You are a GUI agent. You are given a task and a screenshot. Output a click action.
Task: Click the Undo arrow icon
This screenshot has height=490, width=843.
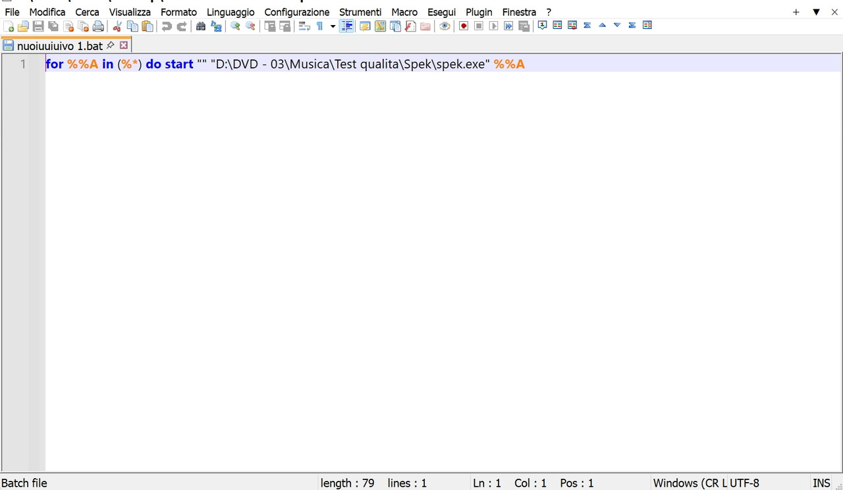[x=167, y=26]
